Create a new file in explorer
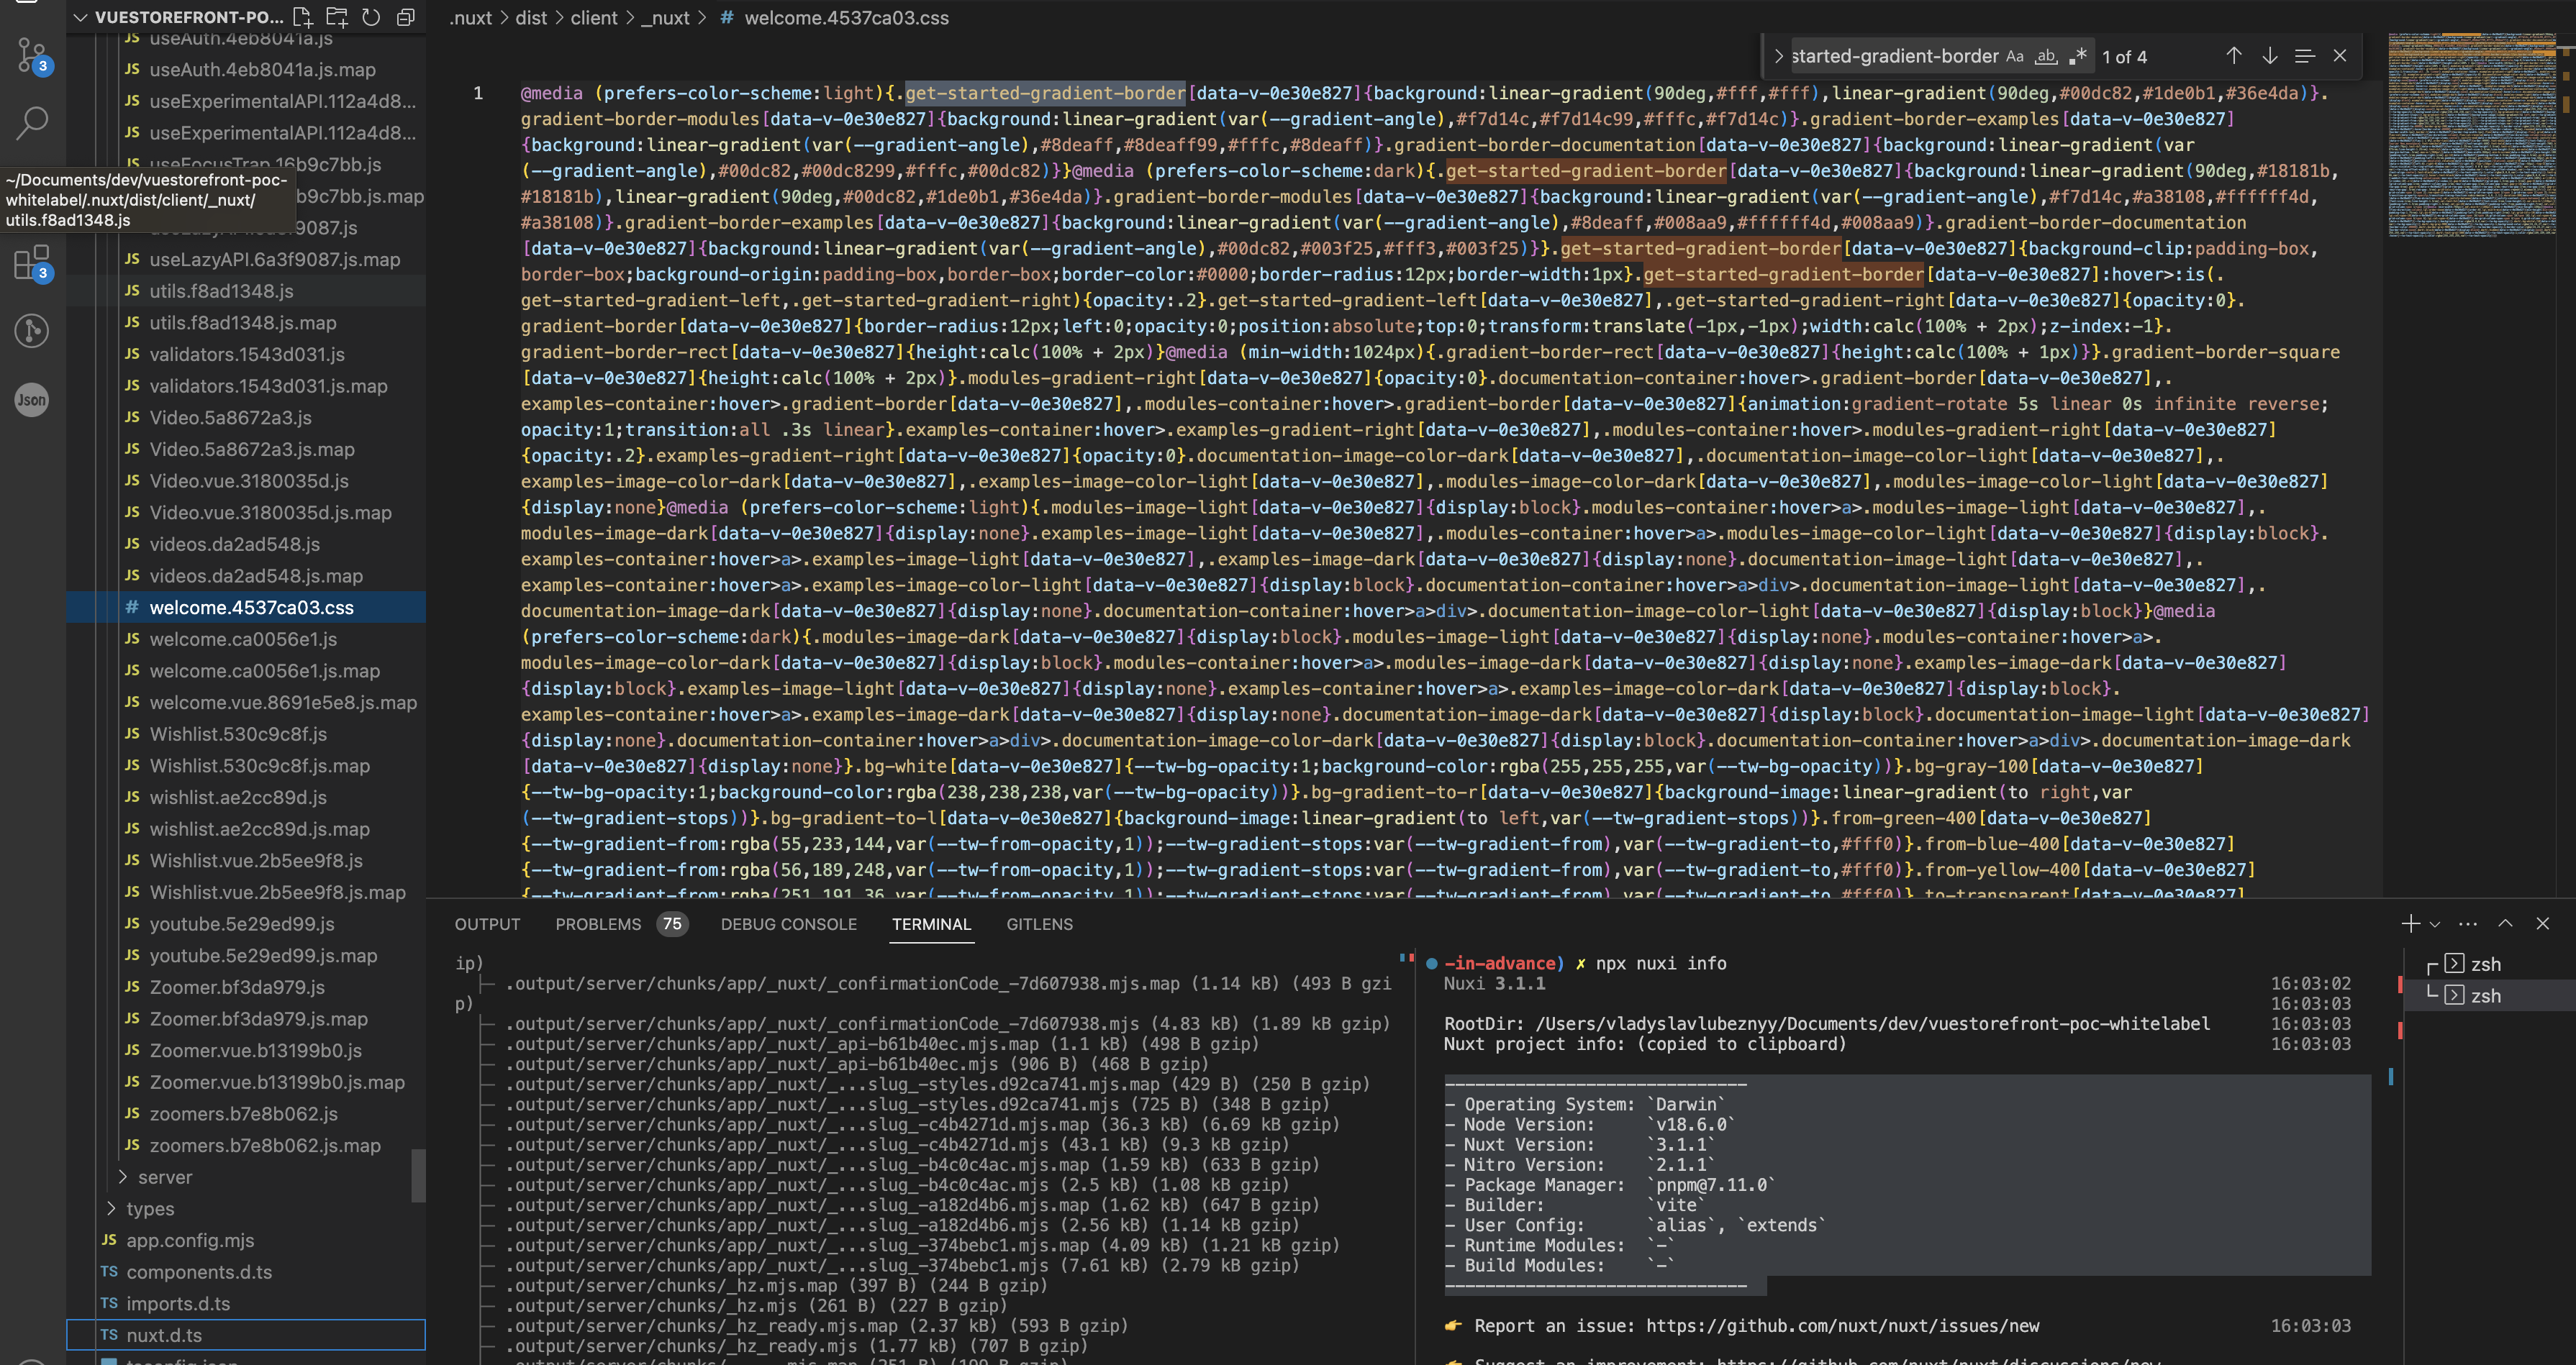This screenshot has height=1365, width=2576. 303,17
